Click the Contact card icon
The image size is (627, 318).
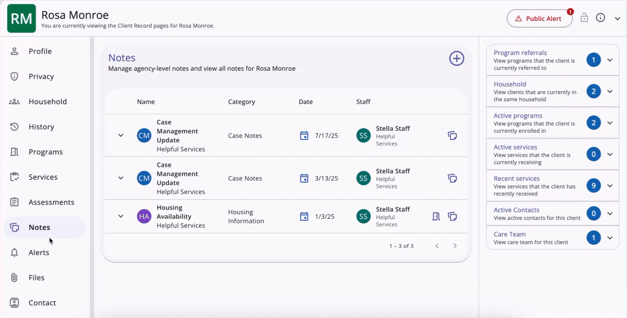[x=14, y=303]
